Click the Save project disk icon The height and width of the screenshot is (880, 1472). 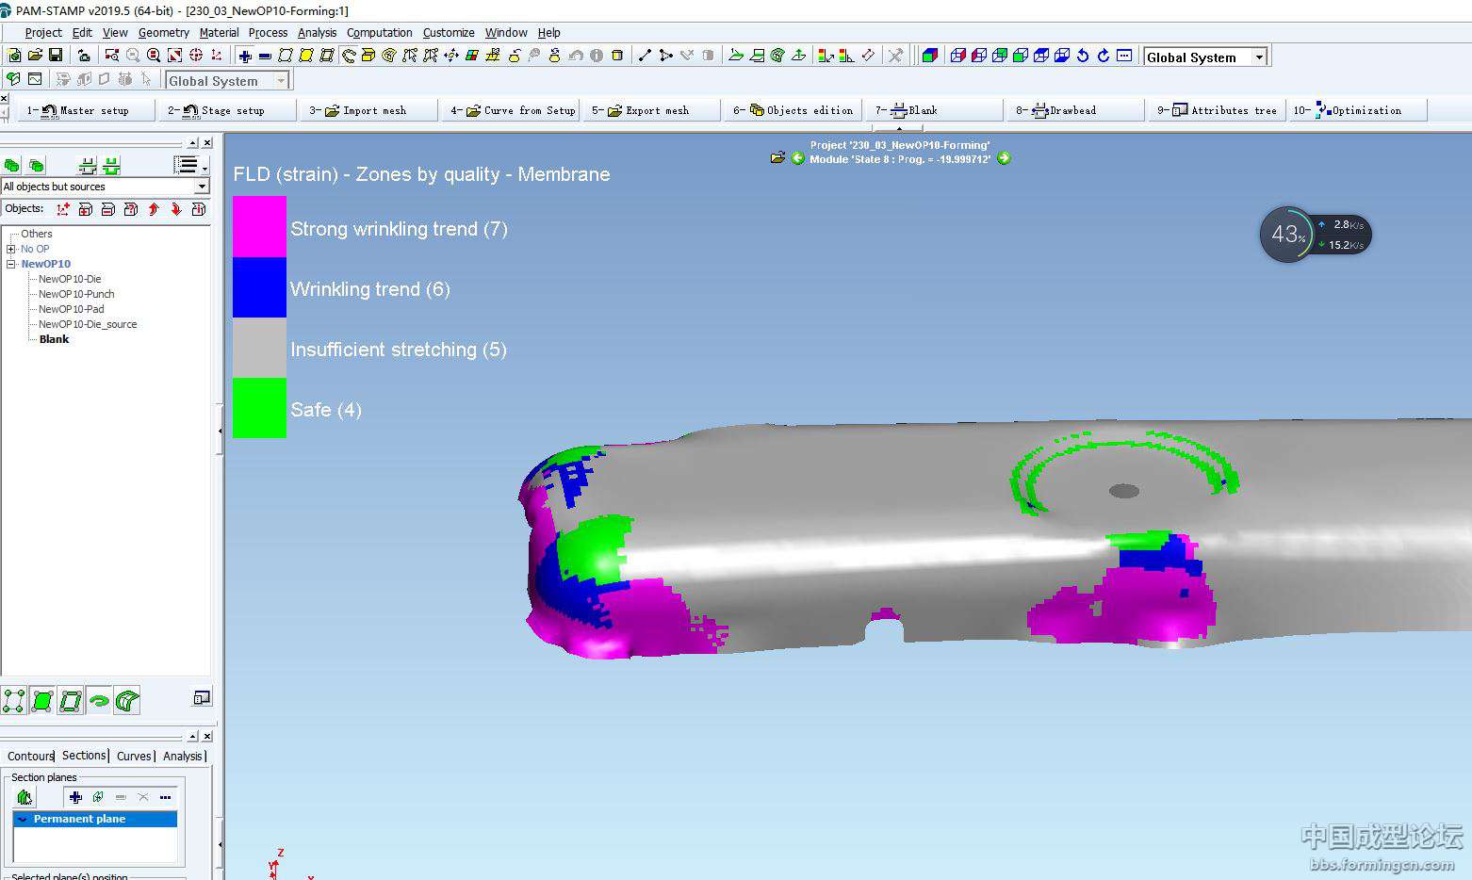click(x=56, y=56)
